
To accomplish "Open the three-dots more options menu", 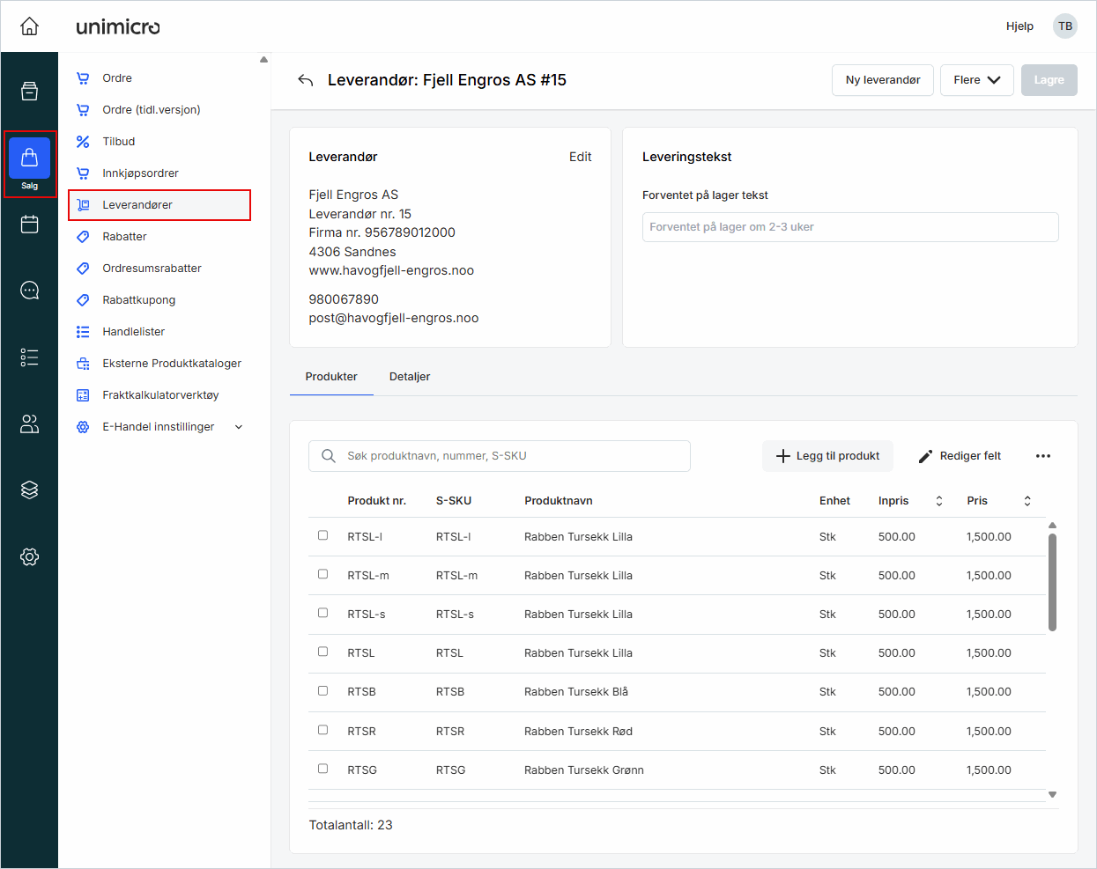I will (x=1043, y=456).
